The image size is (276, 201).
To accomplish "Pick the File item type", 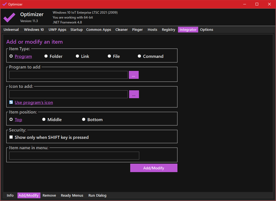I will (x=109, y=56).
